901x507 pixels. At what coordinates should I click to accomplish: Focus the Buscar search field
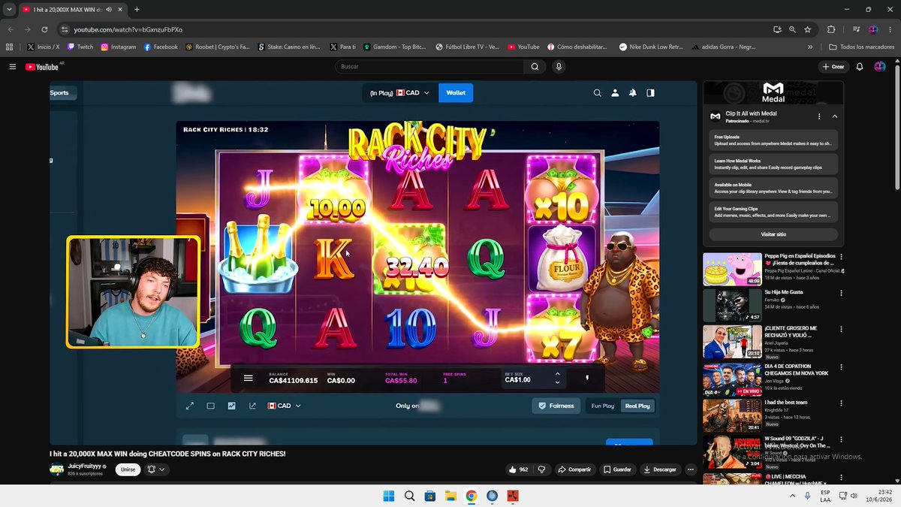(x=429, y=67)
